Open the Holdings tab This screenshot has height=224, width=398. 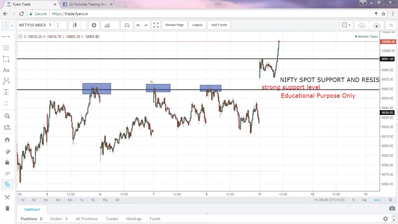click(x=134, y=219)
